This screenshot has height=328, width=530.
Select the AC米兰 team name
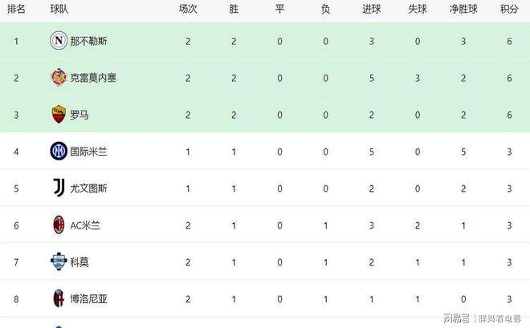(x=84, y=225)
